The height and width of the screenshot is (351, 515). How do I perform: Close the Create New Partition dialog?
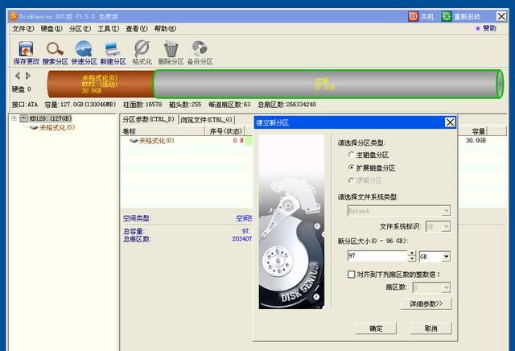point(450,122)
